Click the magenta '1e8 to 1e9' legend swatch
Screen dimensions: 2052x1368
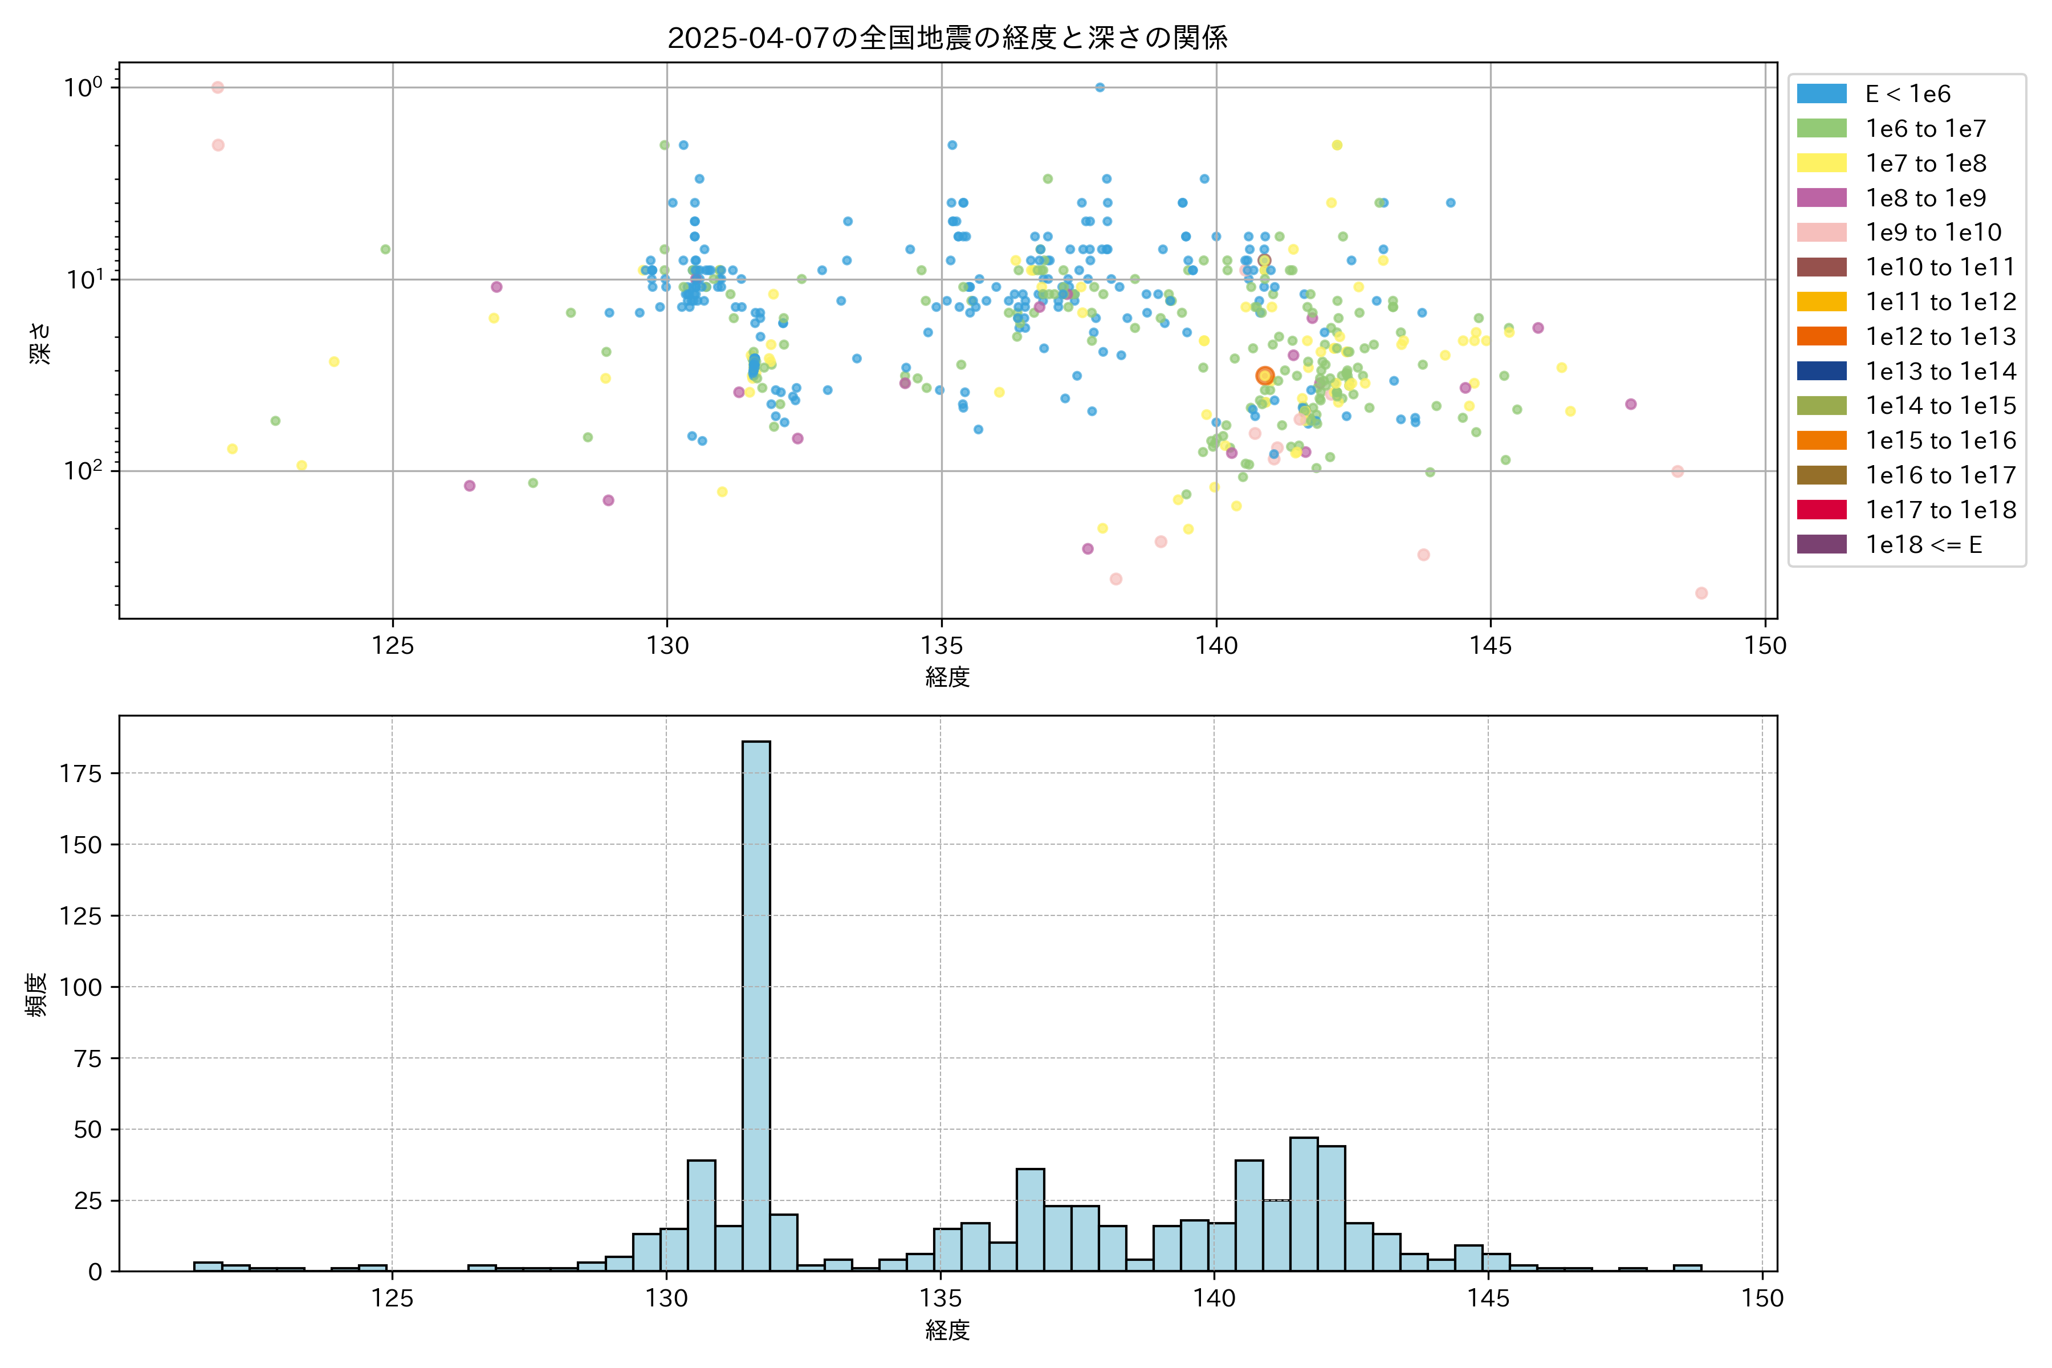coord(1822,198)
